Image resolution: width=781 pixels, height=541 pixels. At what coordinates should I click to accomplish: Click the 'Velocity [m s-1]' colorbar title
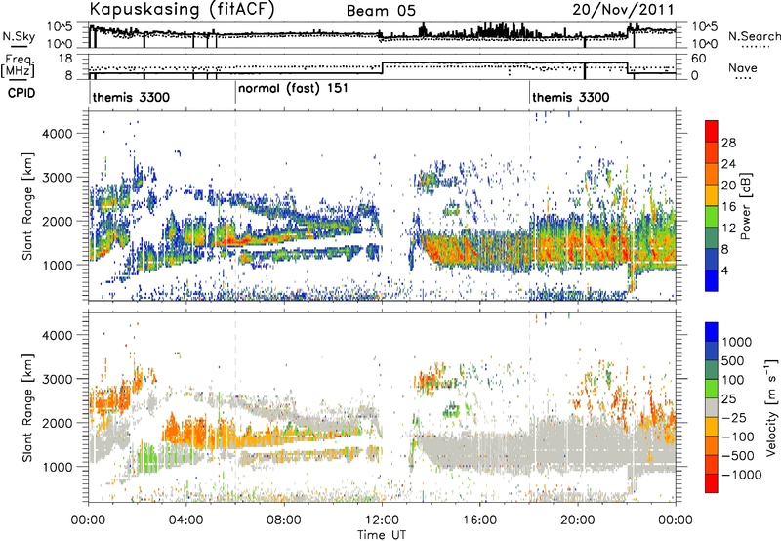(771, 407)
